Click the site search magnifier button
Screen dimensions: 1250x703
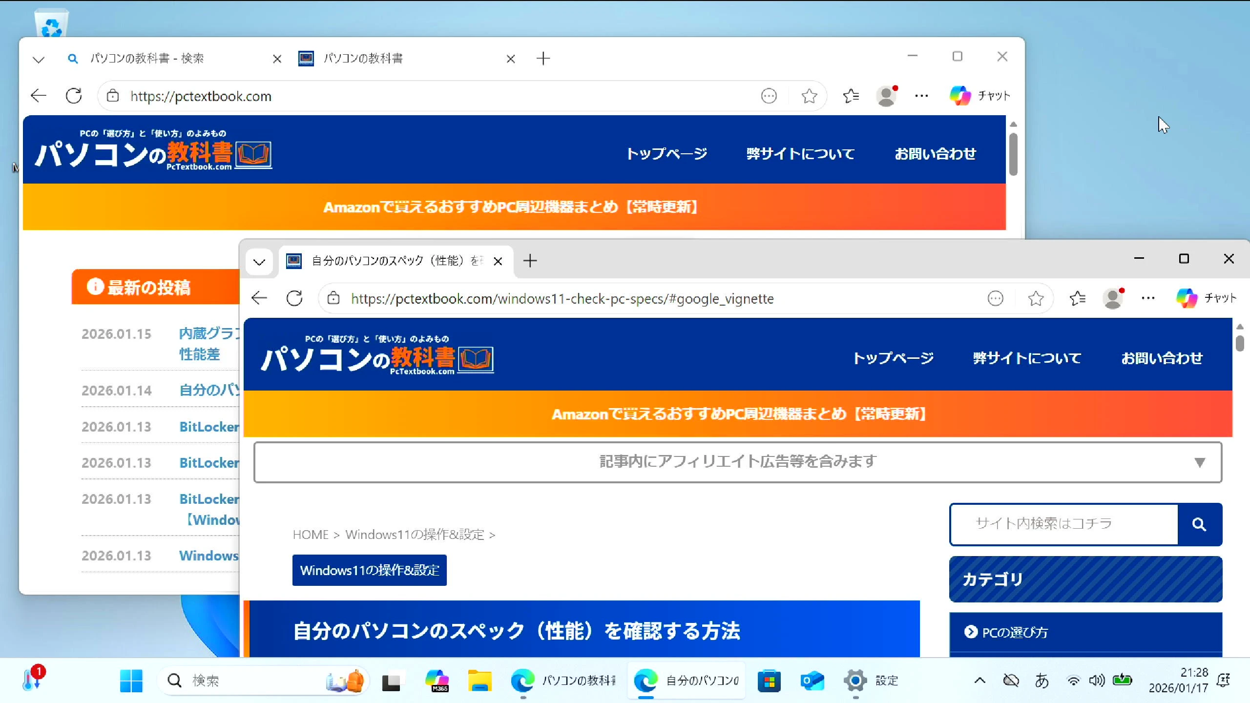(1199, 524)
